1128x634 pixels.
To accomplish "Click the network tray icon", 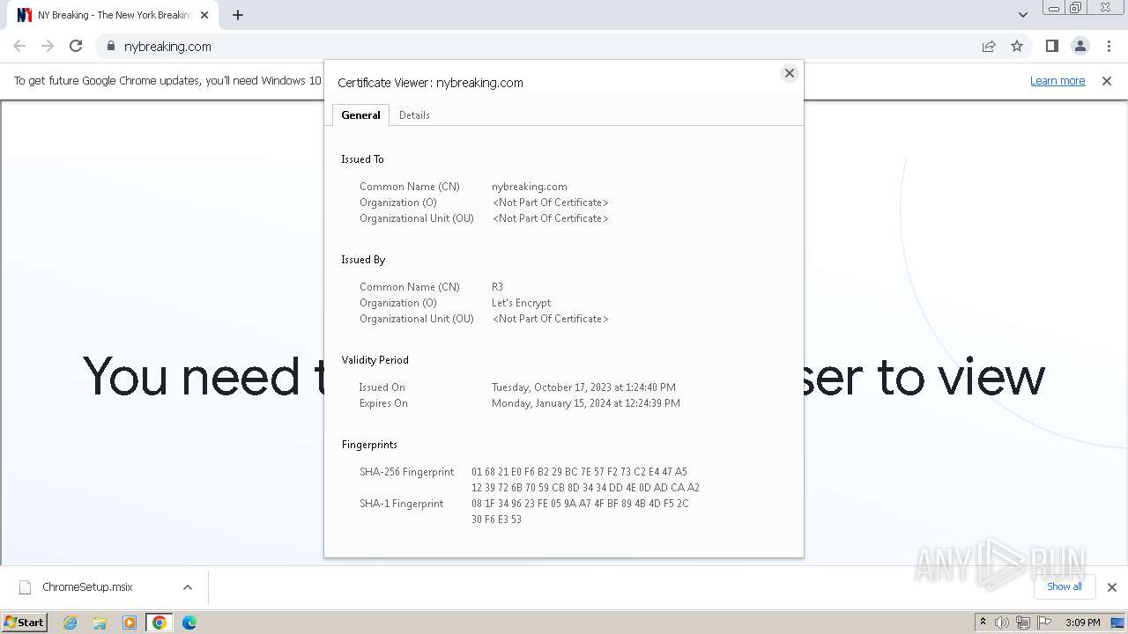I will pos(1023,623).
